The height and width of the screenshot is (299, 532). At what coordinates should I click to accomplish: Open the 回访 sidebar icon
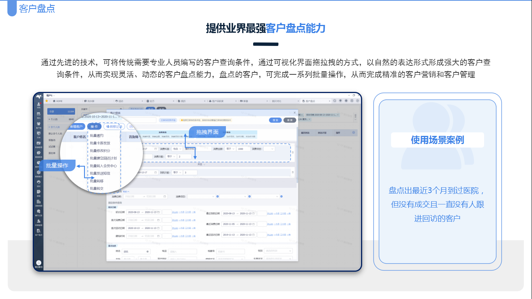[x=39, y=183]
